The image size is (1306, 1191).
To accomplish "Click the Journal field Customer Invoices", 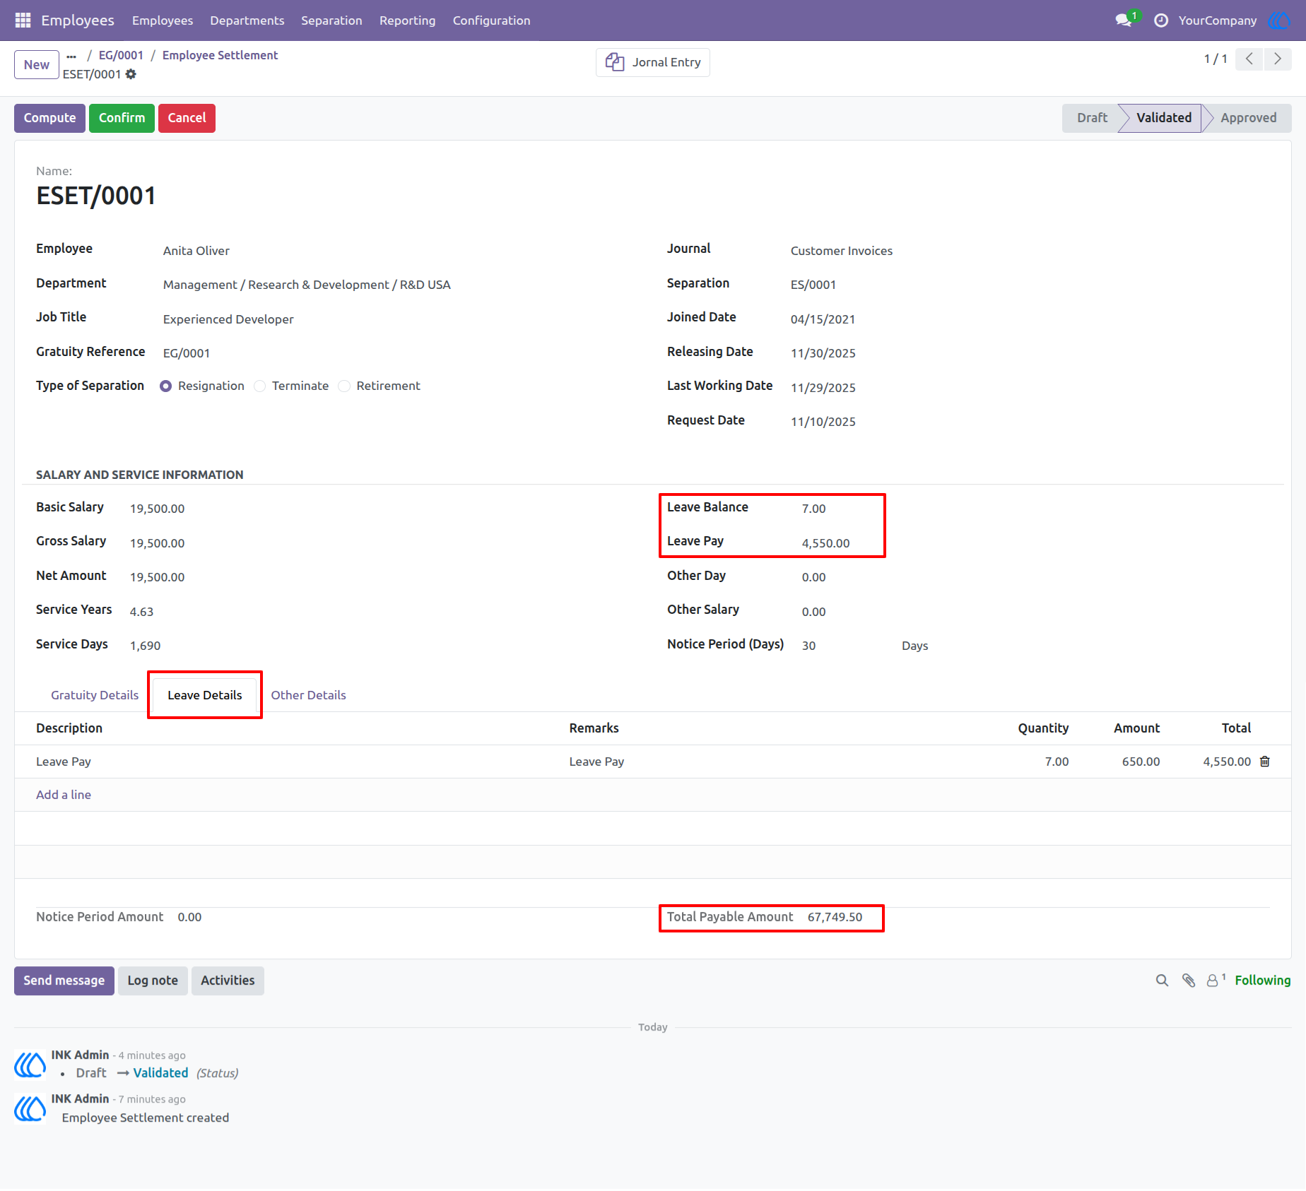I will pyautogui.click(x=841, y=251).
